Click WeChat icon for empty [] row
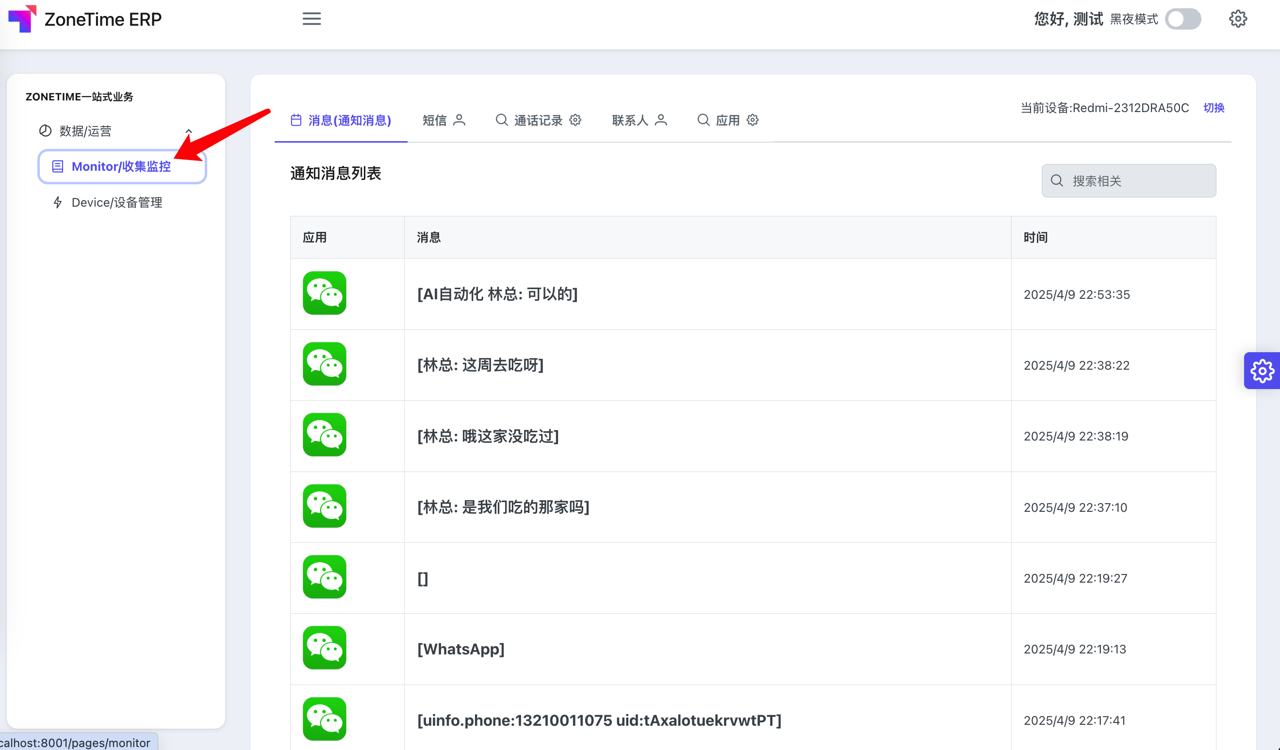1280x750 pixels. (x=325, y=577)
